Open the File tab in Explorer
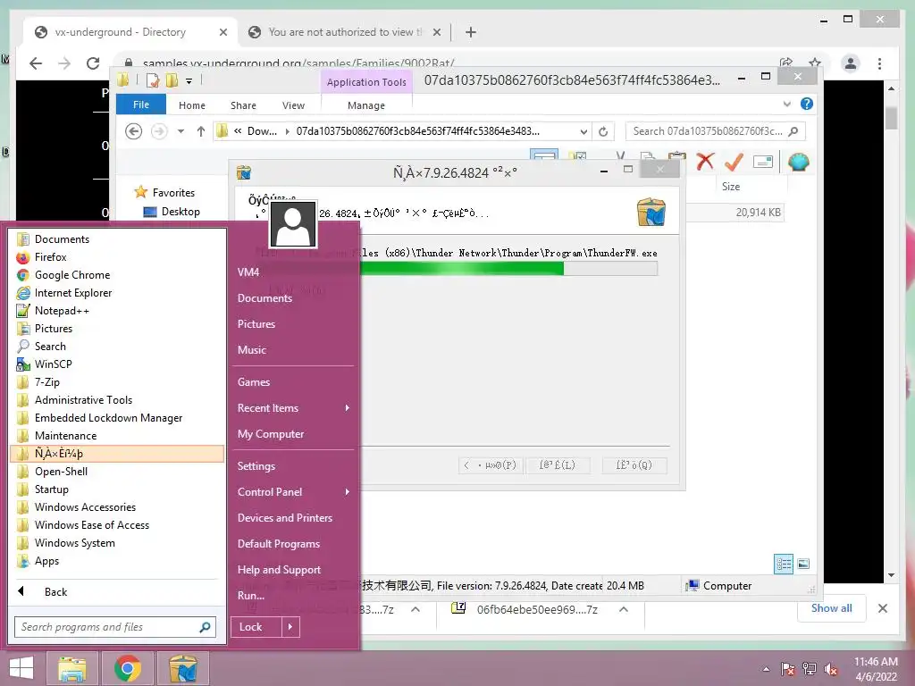915x686 pixels. pyautogui.click(x=141, y=105)
